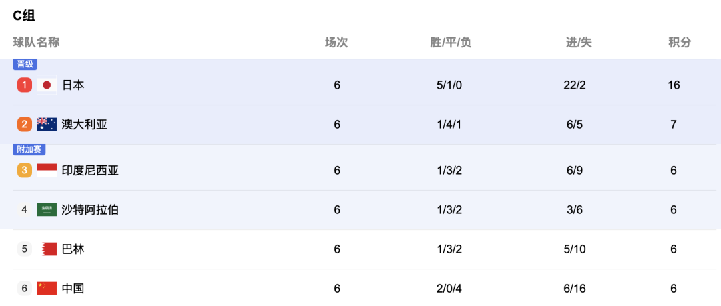Click the red rank 1 badge

point(25,85)
